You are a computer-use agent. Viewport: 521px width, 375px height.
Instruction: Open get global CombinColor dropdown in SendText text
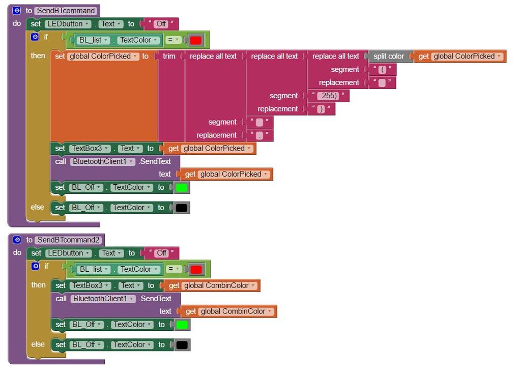[x=236, y=311]
